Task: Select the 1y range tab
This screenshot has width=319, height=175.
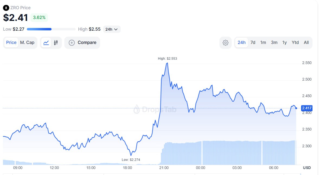Action: pos(285,43)
